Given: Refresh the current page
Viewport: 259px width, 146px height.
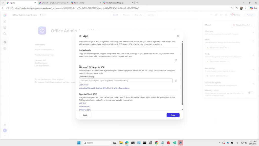Looking at the screenshot, I should [7, 8].
